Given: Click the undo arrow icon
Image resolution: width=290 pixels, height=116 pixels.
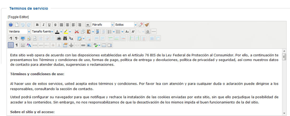Looking at the screenshot, I should click(x=23, y=24).
